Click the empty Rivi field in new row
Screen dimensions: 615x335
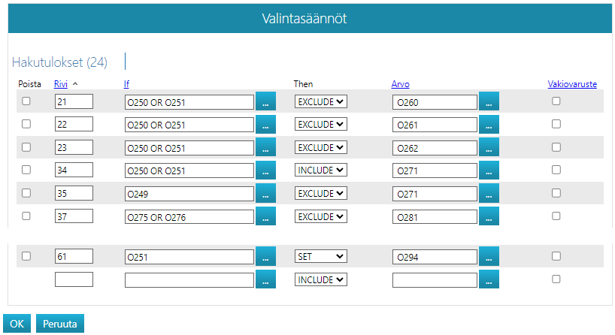(x=74, y=279)
